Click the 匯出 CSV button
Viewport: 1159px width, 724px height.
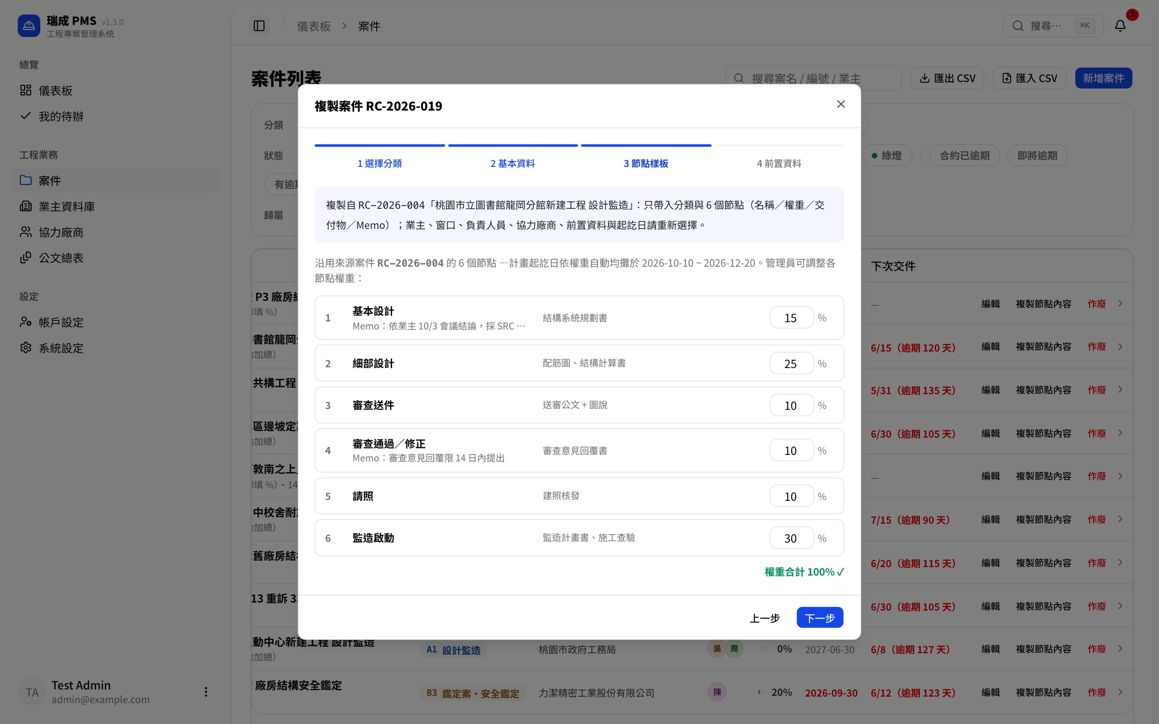point(947,78)
